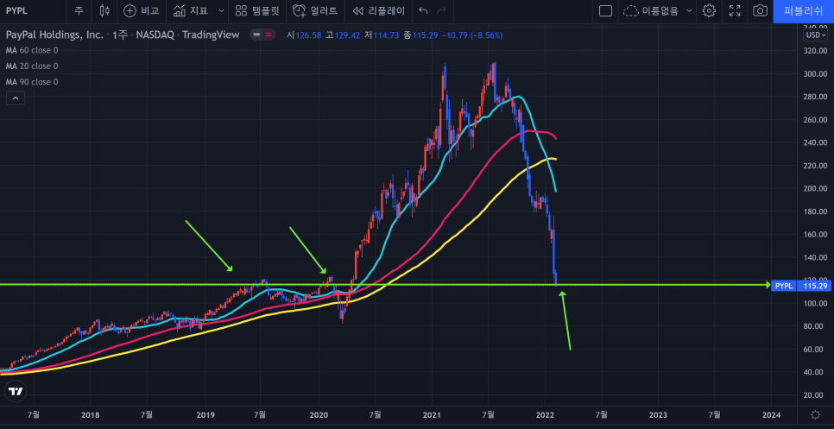Start bar replay with 리플레이 button
The height and width of the screenshot is (429, 834).
[379, 10]
